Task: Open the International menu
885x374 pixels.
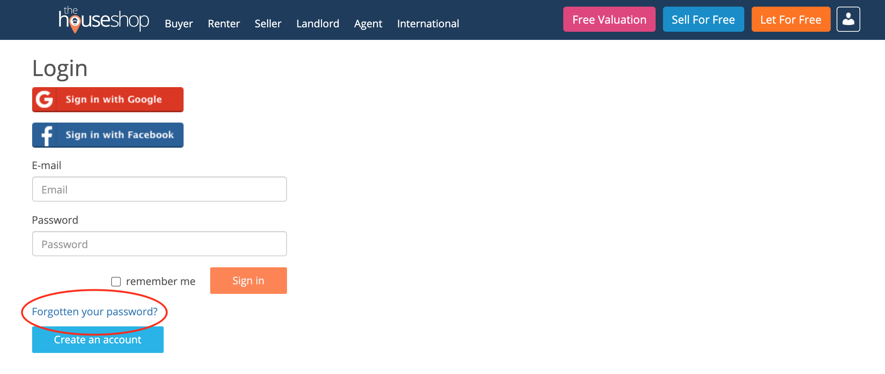Action: pyautogui.click(x=428, y=24)
